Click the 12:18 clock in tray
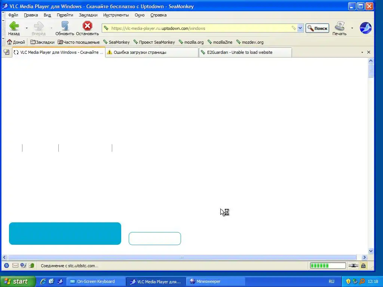383x287 pixels. tap(373, 281)
